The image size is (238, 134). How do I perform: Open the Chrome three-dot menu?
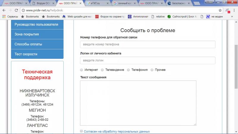point(234,10)
